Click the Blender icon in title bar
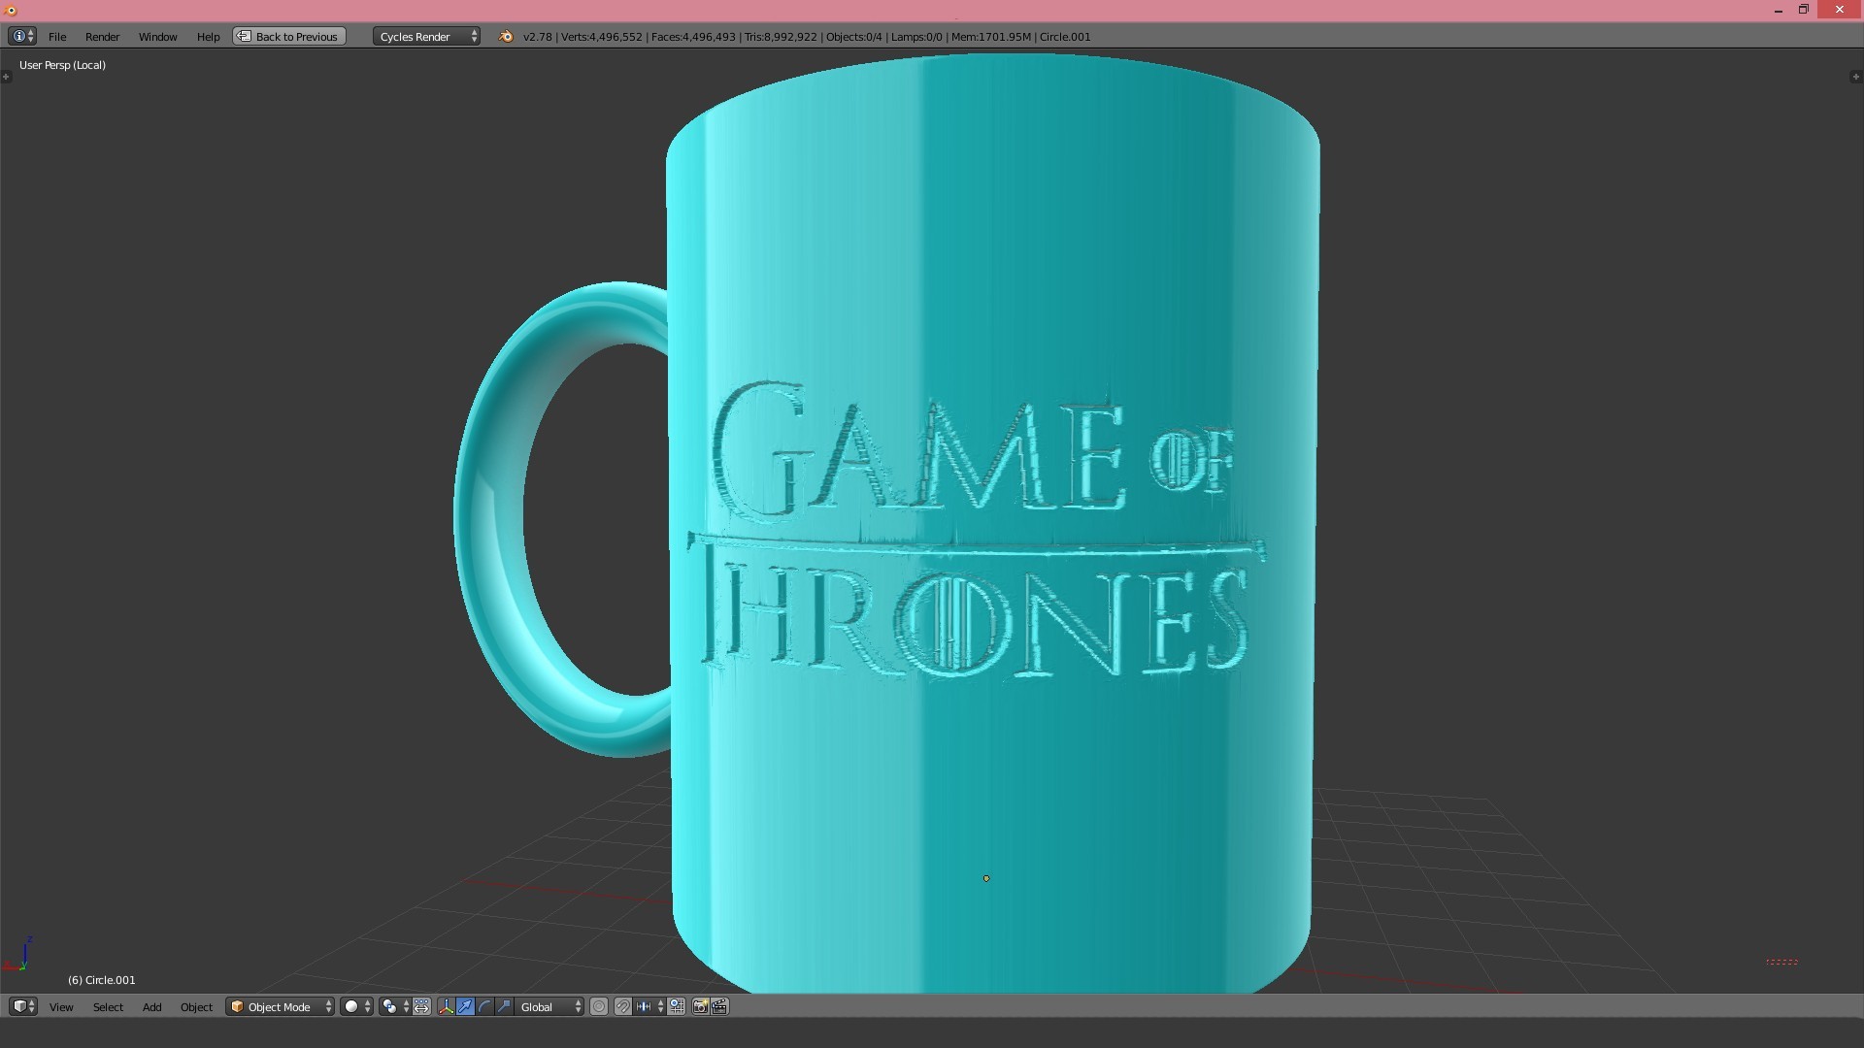The height and width of the screenshot is (1048, 1864). pos(11,10)
